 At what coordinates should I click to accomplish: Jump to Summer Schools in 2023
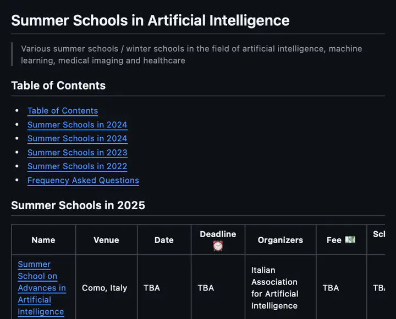point(78,153)
